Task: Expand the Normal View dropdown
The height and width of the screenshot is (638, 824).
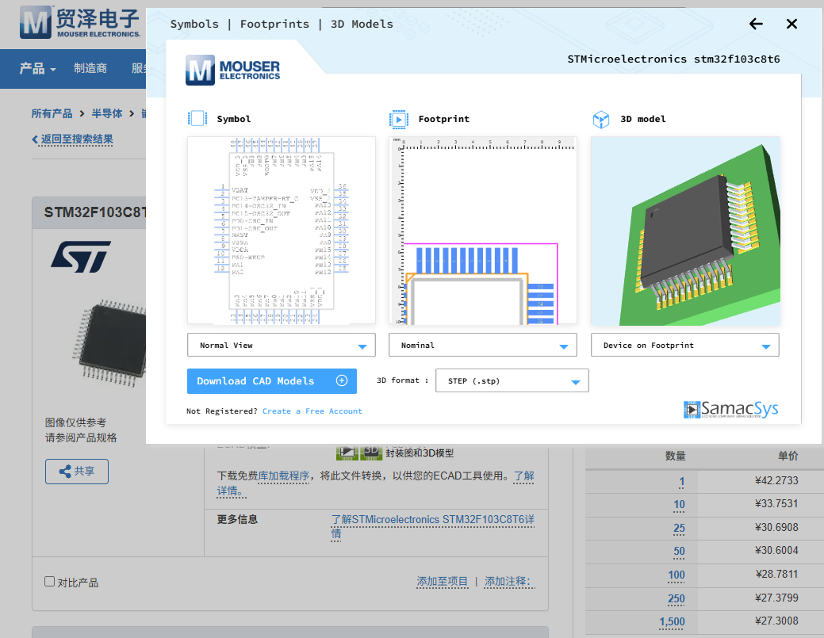Action: tap(282, 345)
